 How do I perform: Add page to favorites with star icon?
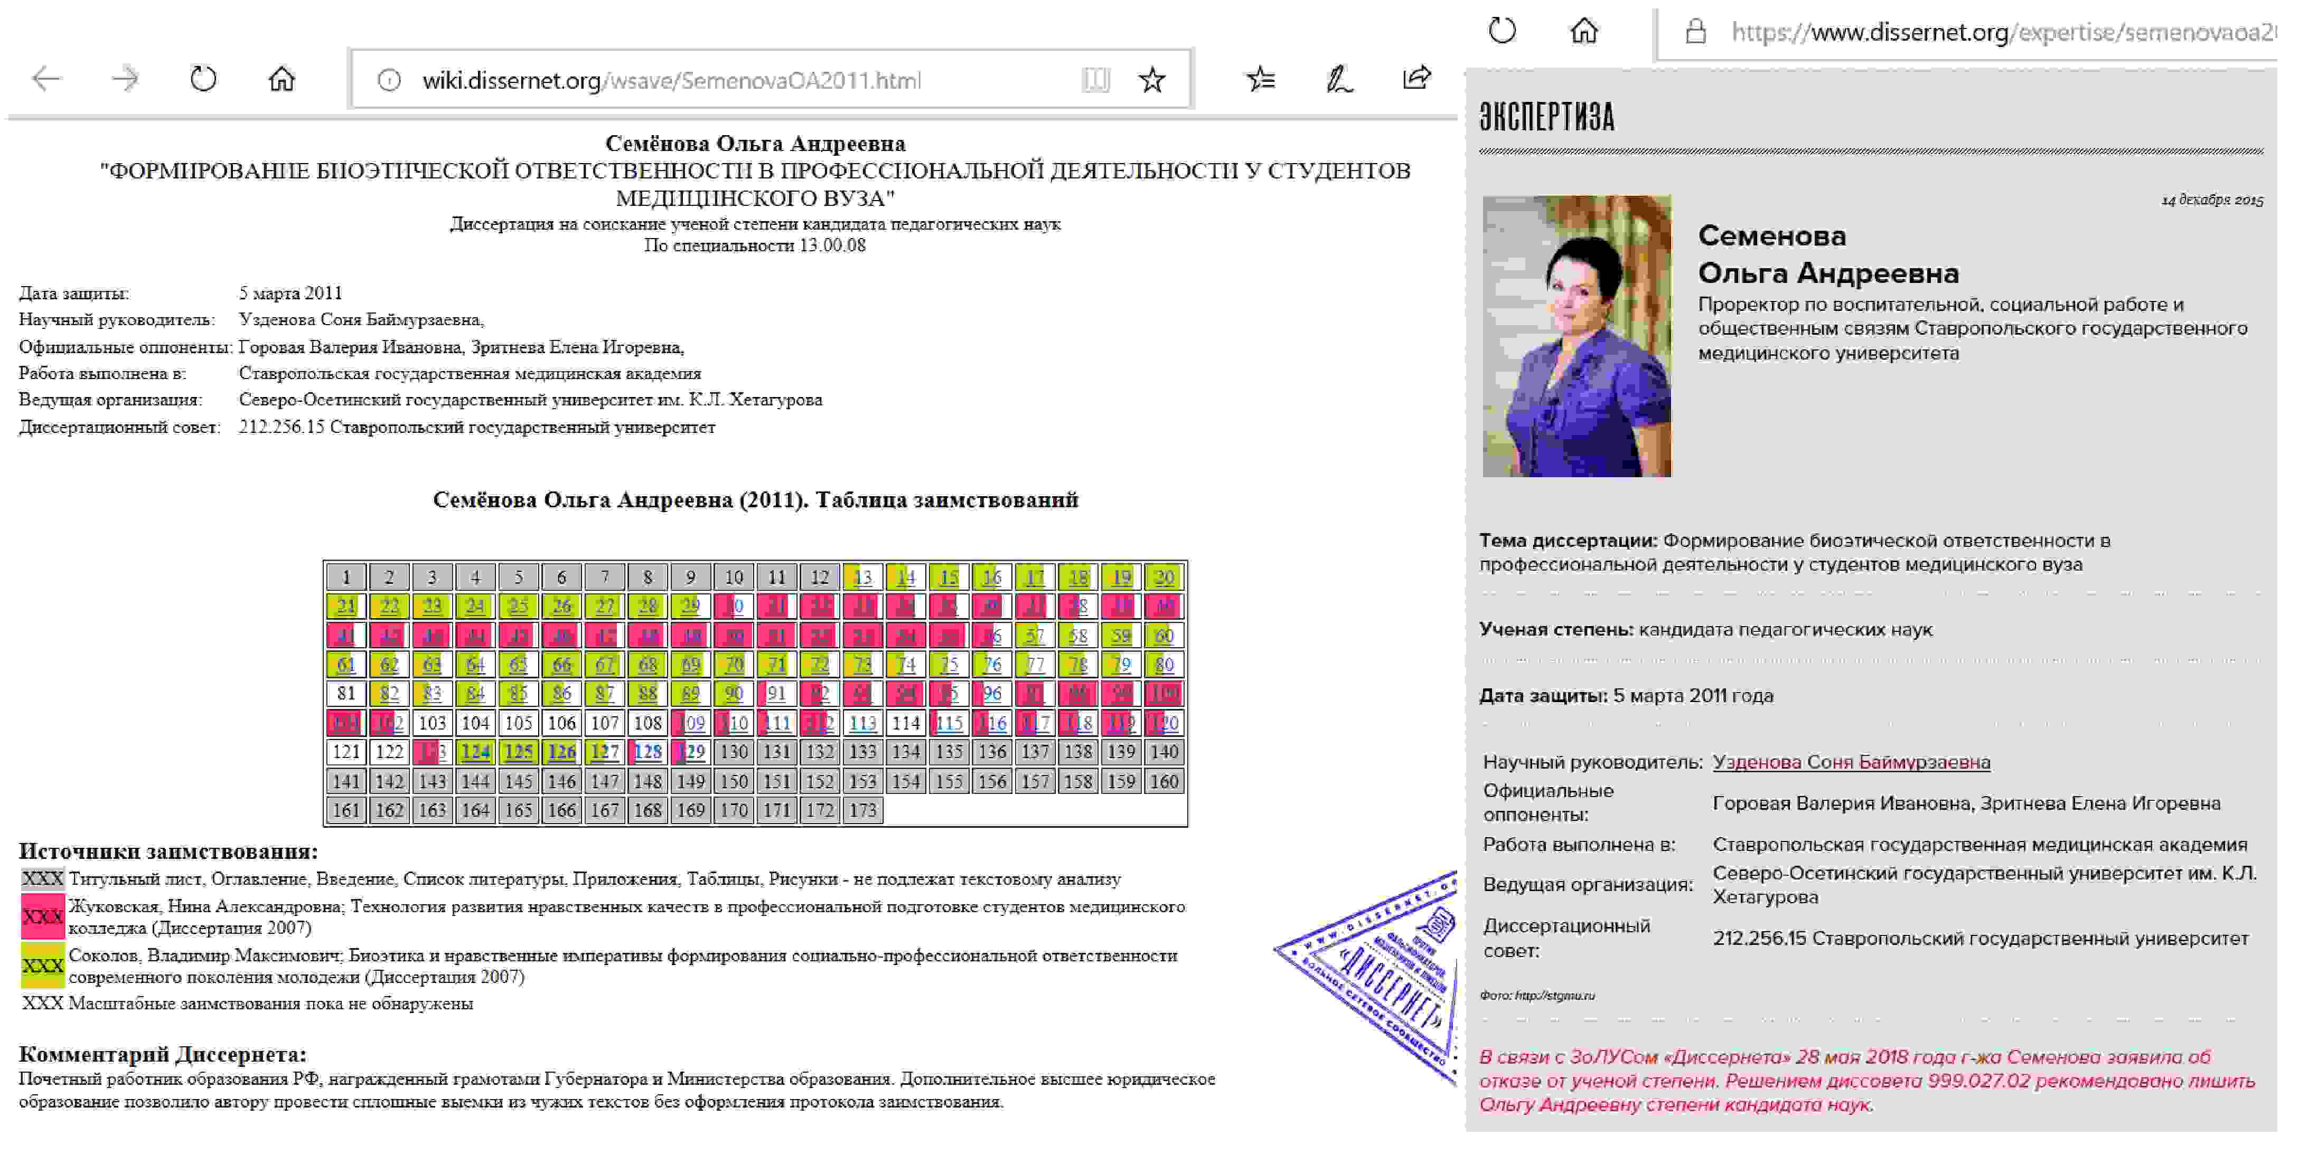click(1151, 81)
